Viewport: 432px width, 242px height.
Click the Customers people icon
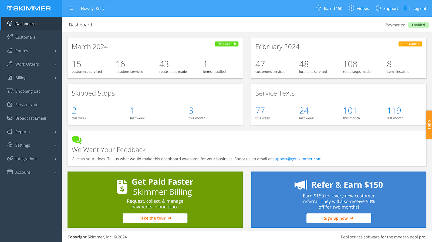[x=10, y=37]
